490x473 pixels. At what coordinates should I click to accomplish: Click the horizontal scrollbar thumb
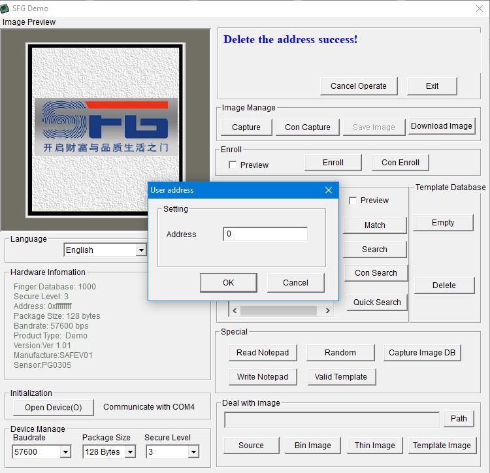[x=278, y=310]
